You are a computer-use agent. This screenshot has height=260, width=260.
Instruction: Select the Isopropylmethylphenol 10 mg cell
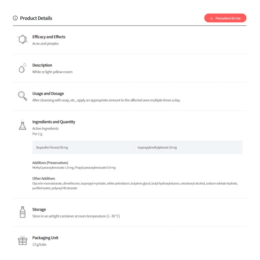[x=157, y=148]
